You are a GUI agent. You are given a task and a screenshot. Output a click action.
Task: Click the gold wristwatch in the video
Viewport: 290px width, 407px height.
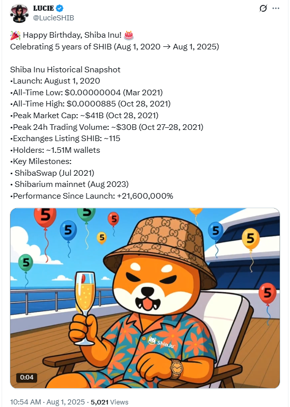point(177,369)
